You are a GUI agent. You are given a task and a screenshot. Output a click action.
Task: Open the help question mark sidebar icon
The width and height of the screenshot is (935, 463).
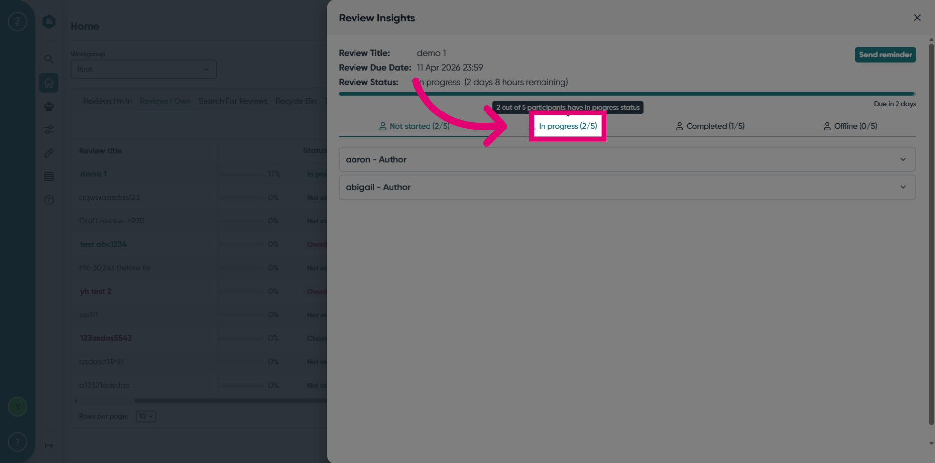coord(49,200)
